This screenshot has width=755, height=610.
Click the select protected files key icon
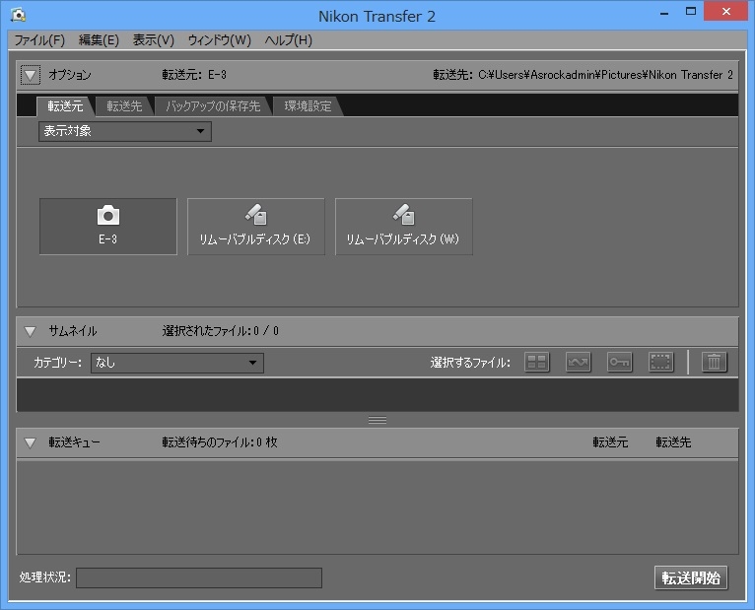pos(619,362)
